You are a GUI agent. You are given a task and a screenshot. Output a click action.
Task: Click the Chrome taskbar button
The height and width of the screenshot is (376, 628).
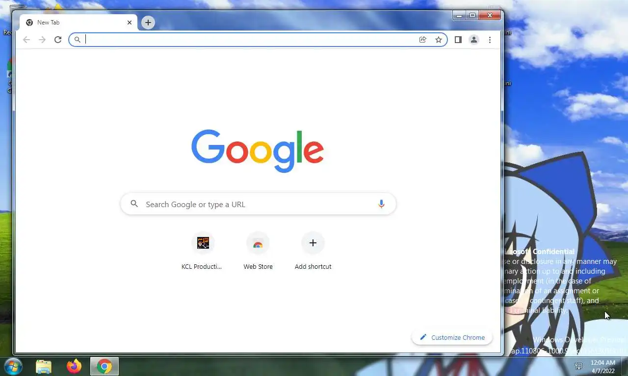105,366
